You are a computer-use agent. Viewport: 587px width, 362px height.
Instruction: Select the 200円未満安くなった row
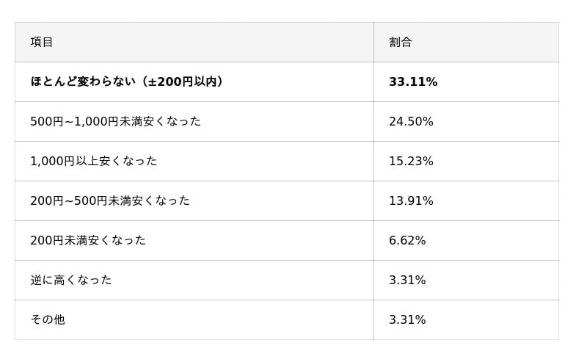click(88, 241)
